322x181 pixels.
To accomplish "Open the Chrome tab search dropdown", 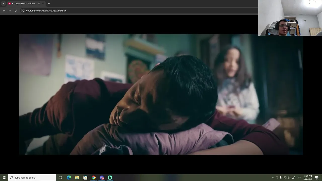I will coord(3,3).
